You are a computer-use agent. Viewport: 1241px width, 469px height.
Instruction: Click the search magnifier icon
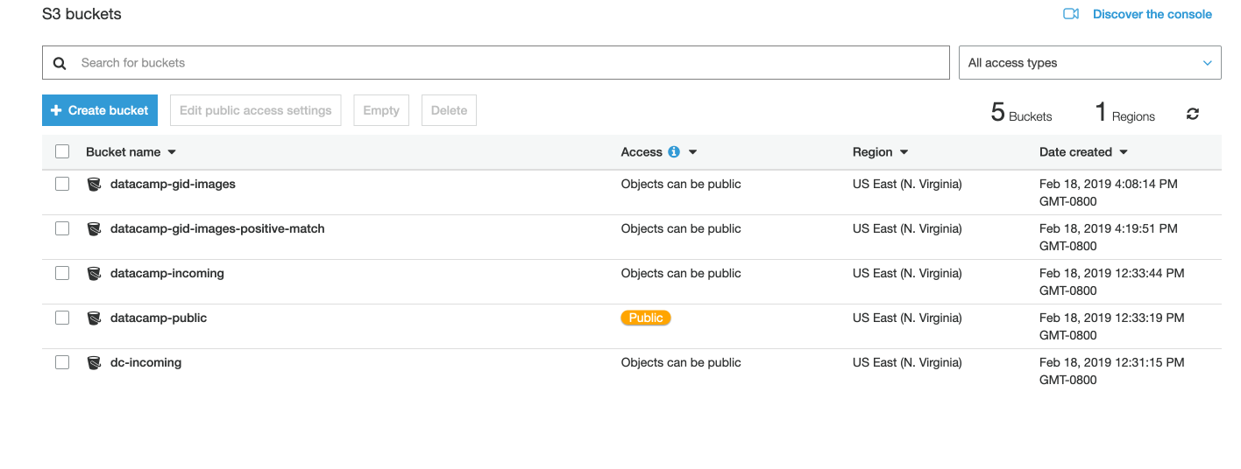[60, 63]
